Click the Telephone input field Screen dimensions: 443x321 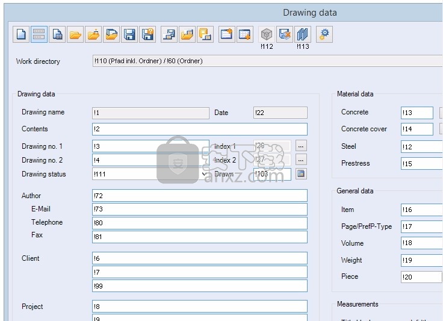(x=200, y=223)
